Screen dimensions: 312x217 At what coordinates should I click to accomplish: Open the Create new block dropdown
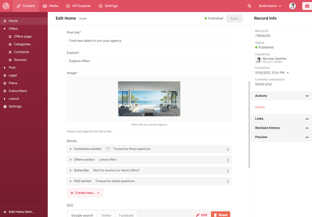point(85,193)
